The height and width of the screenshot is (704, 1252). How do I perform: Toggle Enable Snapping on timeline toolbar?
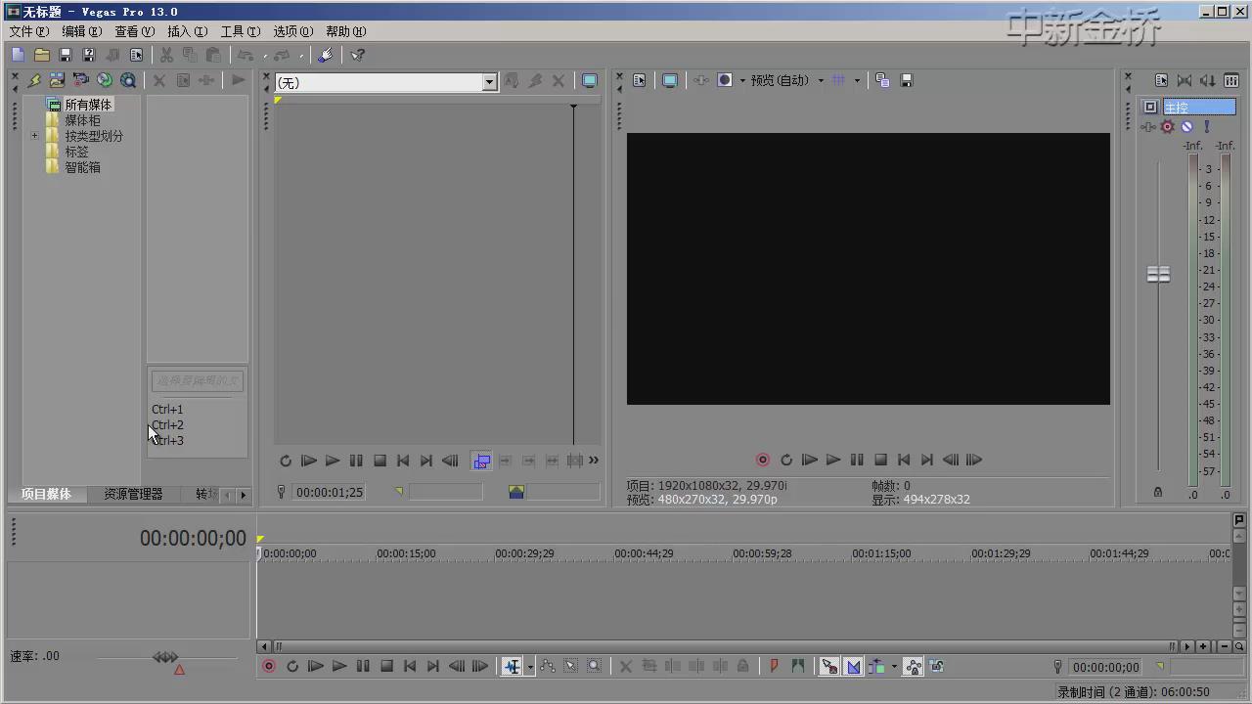[829, 667]
